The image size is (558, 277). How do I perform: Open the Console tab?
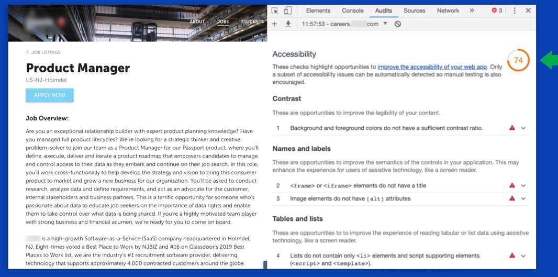coord(352,10)
